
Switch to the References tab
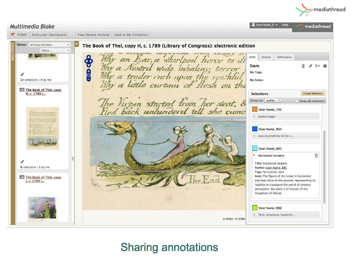tap(284, 57)
